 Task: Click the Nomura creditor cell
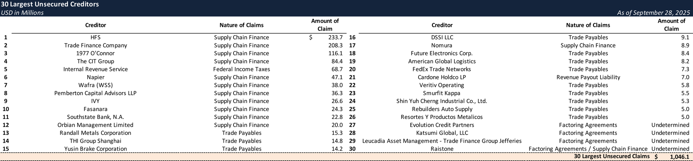click(x=442, y=46)
